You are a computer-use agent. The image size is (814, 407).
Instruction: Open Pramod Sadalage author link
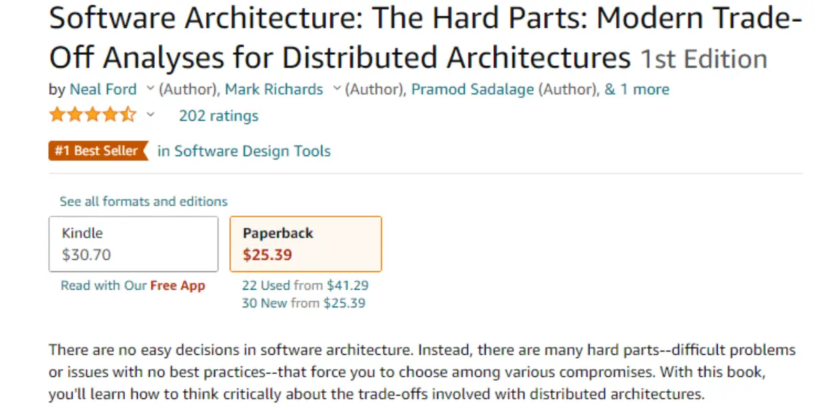coord(473,90)
